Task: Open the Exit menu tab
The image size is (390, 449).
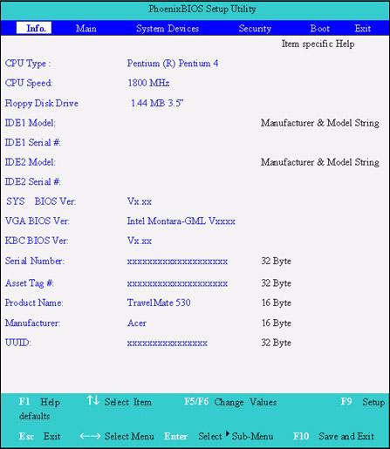Action: (363, 29)
